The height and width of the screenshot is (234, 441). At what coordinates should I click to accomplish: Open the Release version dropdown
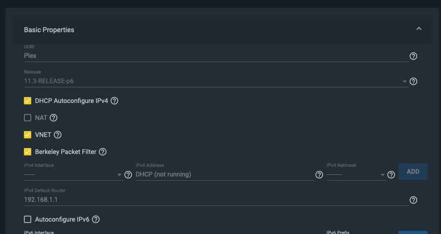[216, 81]
